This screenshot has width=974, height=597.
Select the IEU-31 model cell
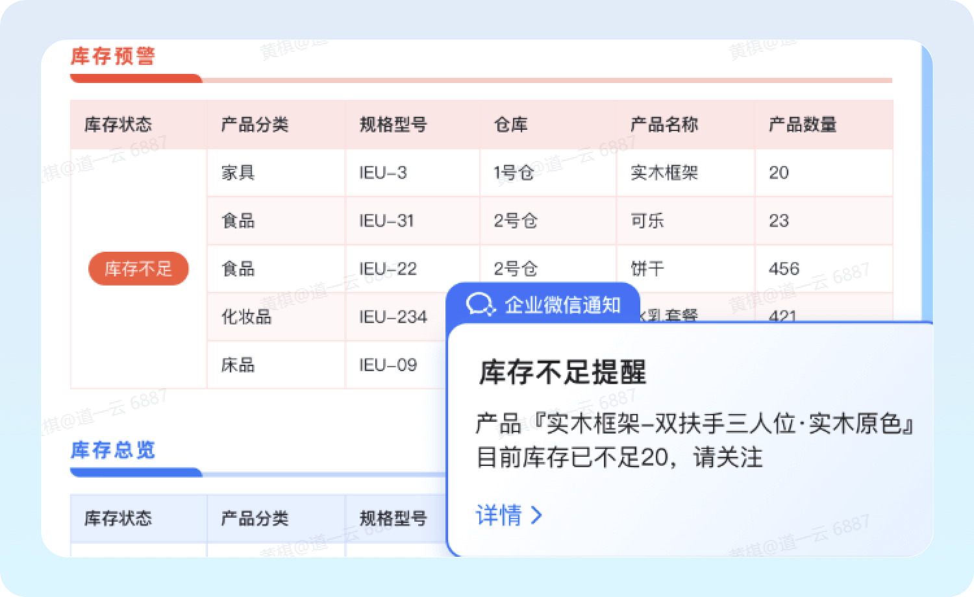[387, 221]
